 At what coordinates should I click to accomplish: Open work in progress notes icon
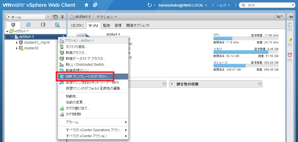pos(290,40)
